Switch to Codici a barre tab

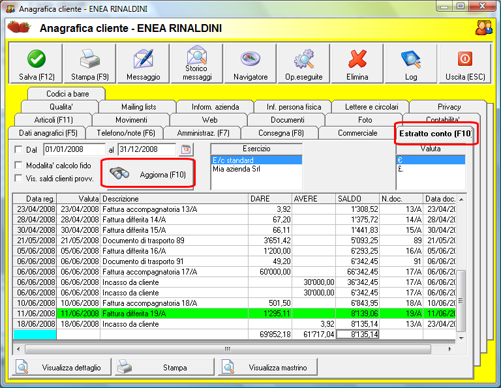click(x=67, y=93)
